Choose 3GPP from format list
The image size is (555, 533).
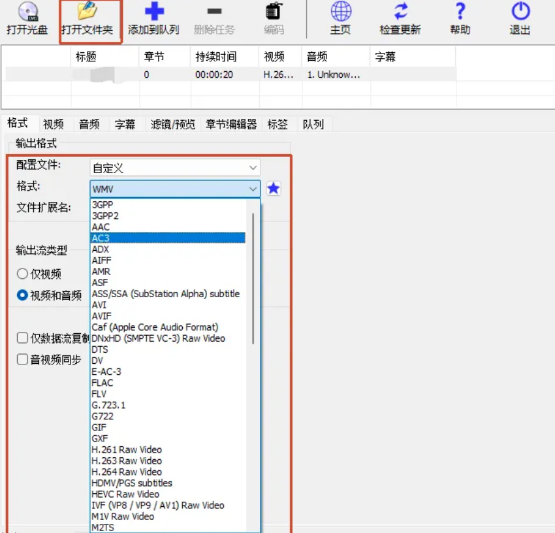tap(168, 204)
